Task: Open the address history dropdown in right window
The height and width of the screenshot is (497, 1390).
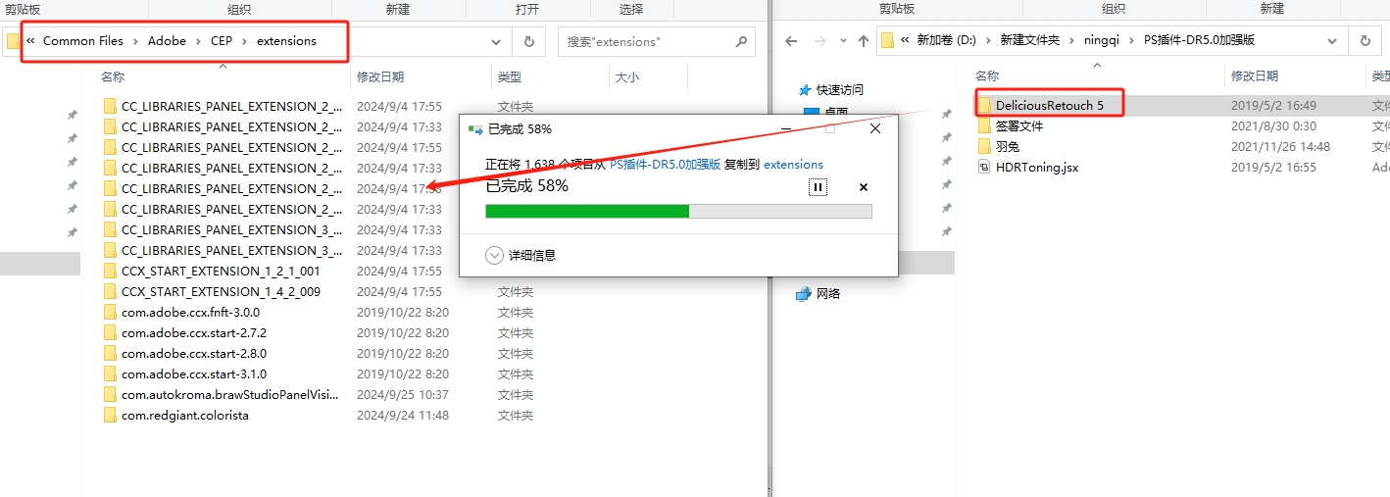Action: pyautogui.click(x=1332, y=41)
